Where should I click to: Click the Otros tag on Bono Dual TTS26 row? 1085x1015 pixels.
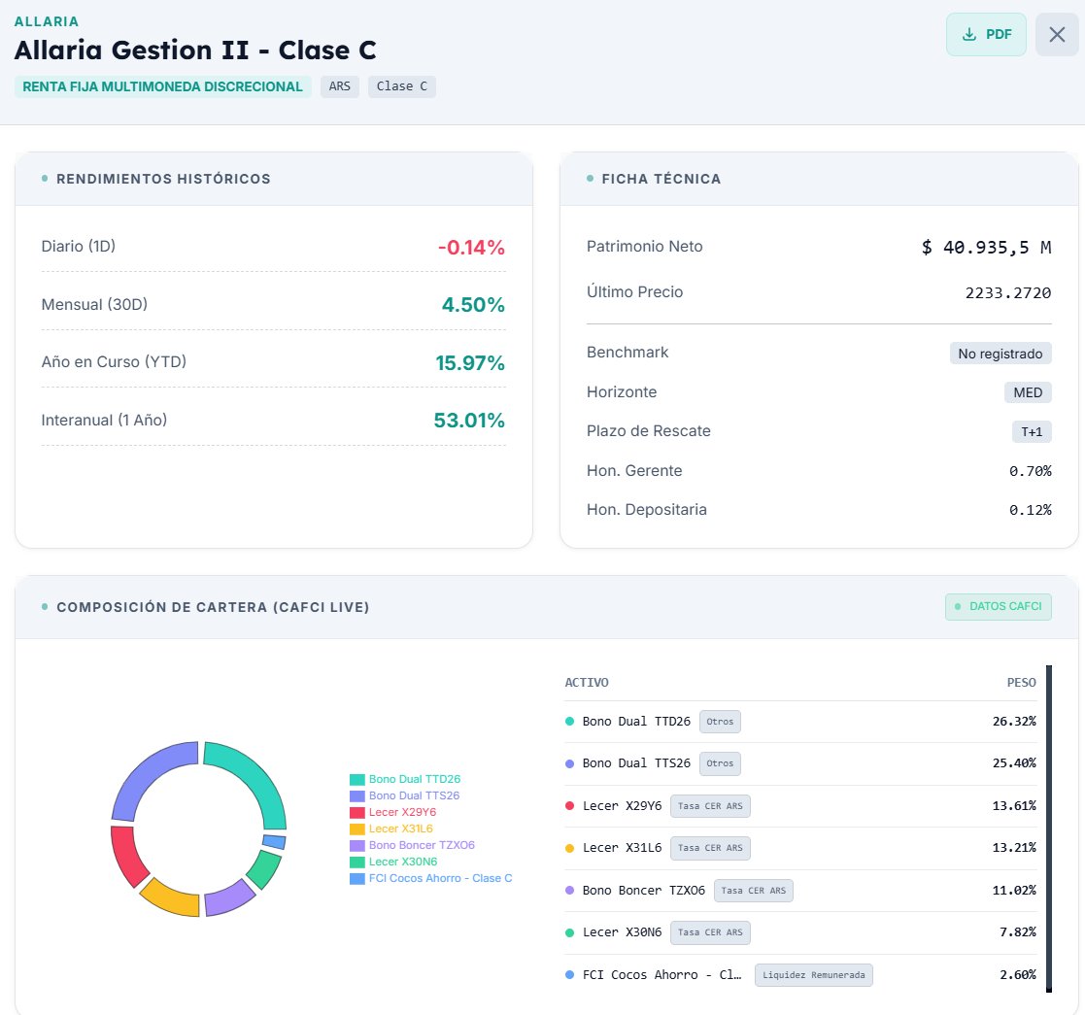721,763
